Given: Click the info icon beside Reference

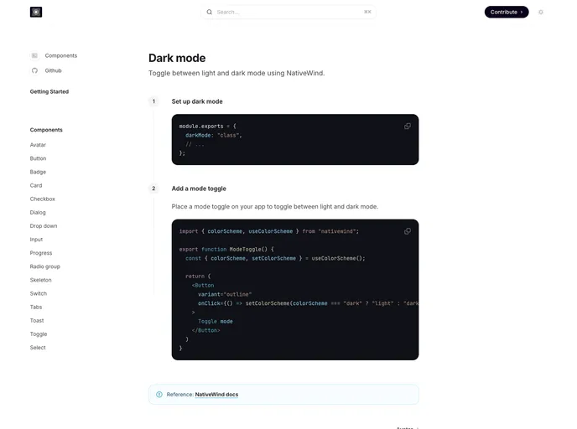Looking at the screenshot, I should pyautogui.click(x=159, y=394).
